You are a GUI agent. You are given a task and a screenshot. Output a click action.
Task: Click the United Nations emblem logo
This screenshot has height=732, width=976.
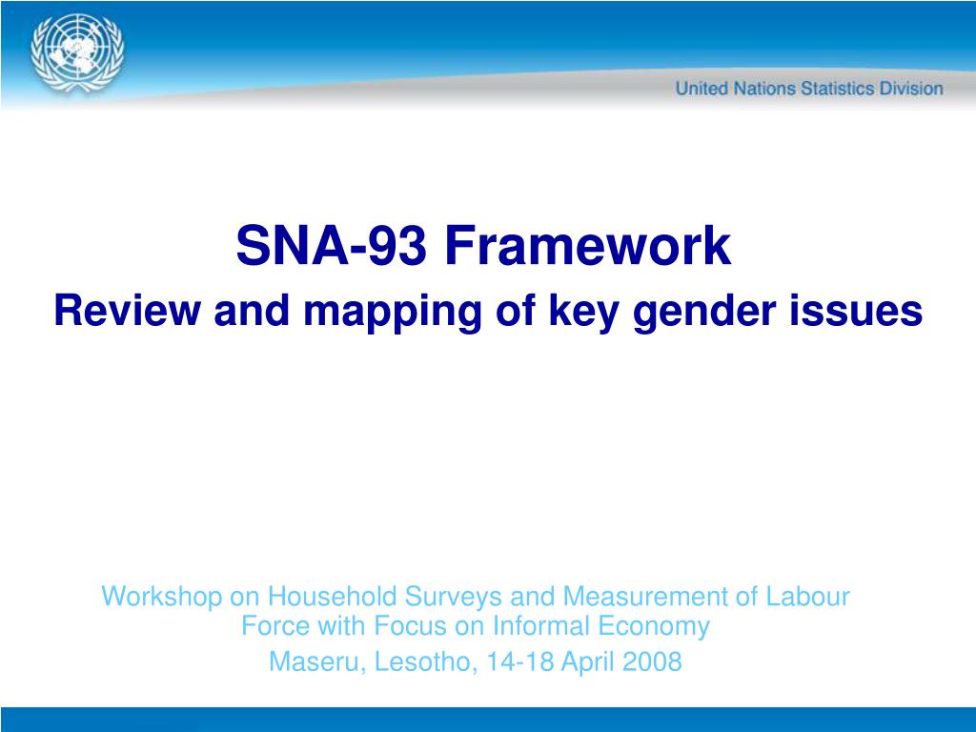click(77, 54)
